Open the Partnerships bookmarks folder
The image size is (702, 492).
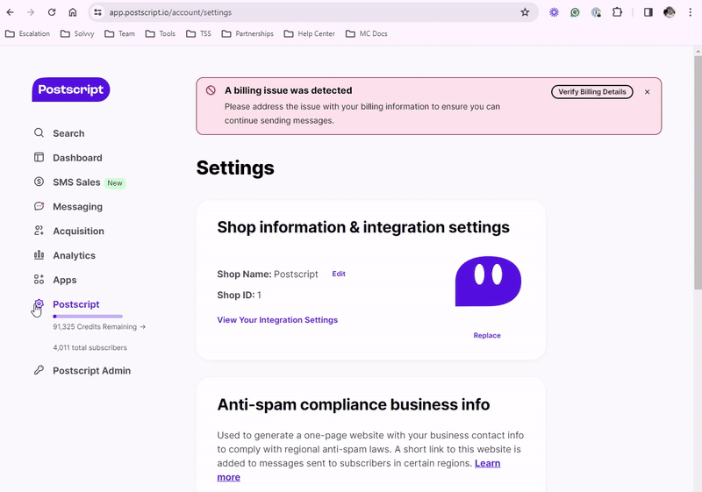pos(247,33)
